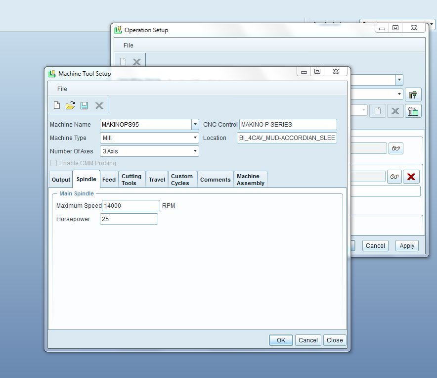437x378 pixels.
Task: Open File menu in Machine Tool Setup
Action: click(62, 89)
